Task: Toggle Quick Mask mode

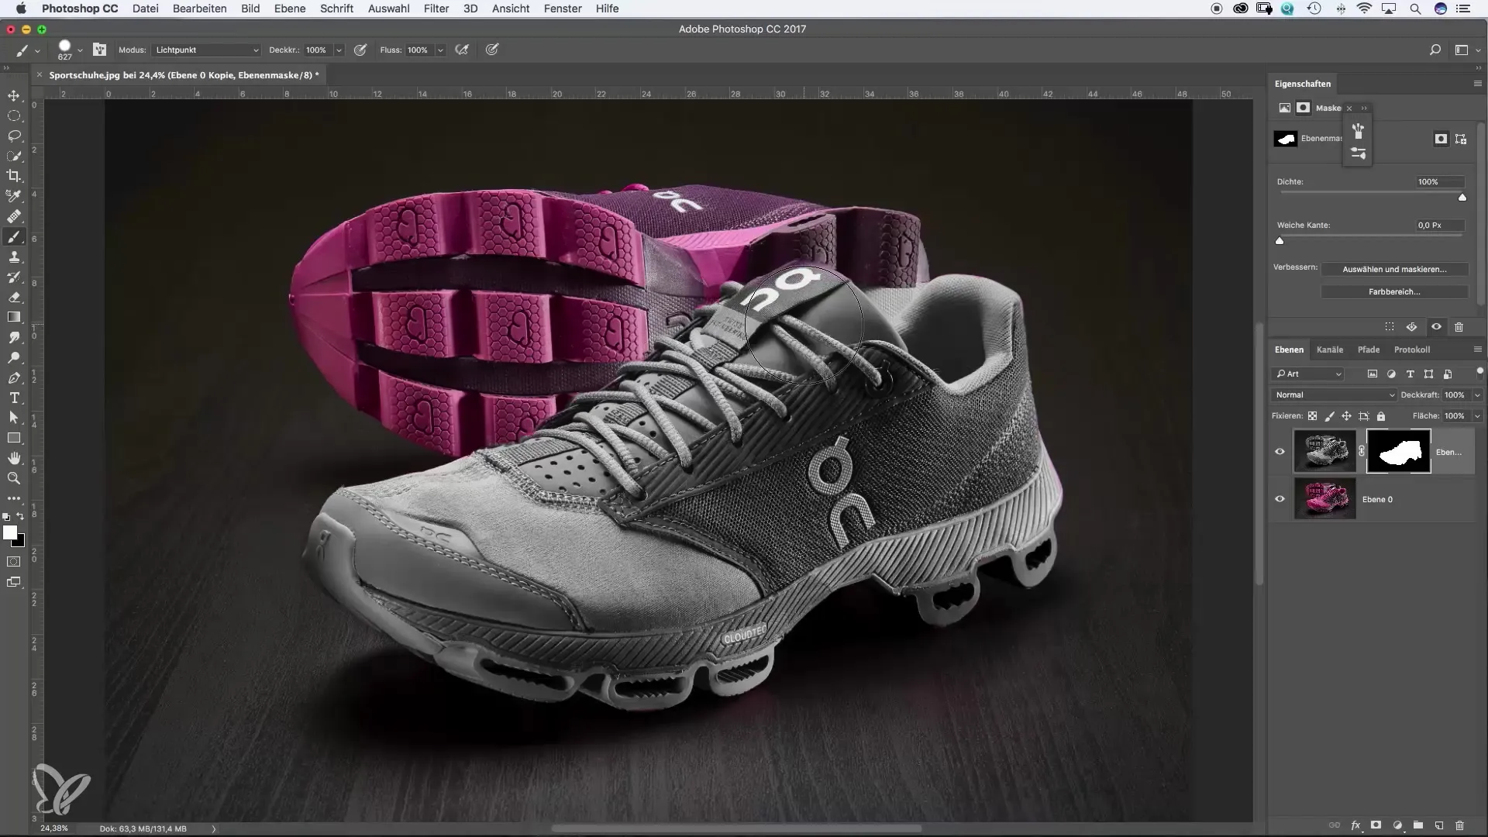Action: (14, 562)
